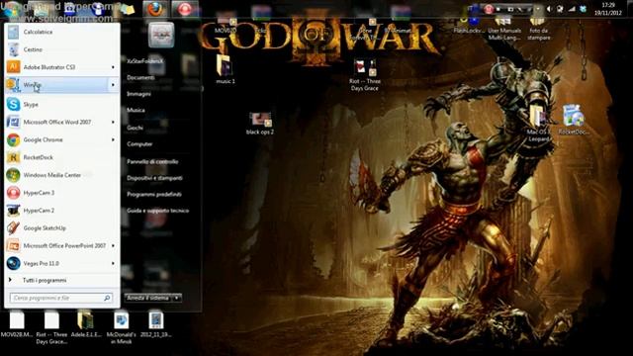Select the 2012_11_19... desktop file
Image resolution: width=633 pixels, height=356 pixels.
click(156, 324)
